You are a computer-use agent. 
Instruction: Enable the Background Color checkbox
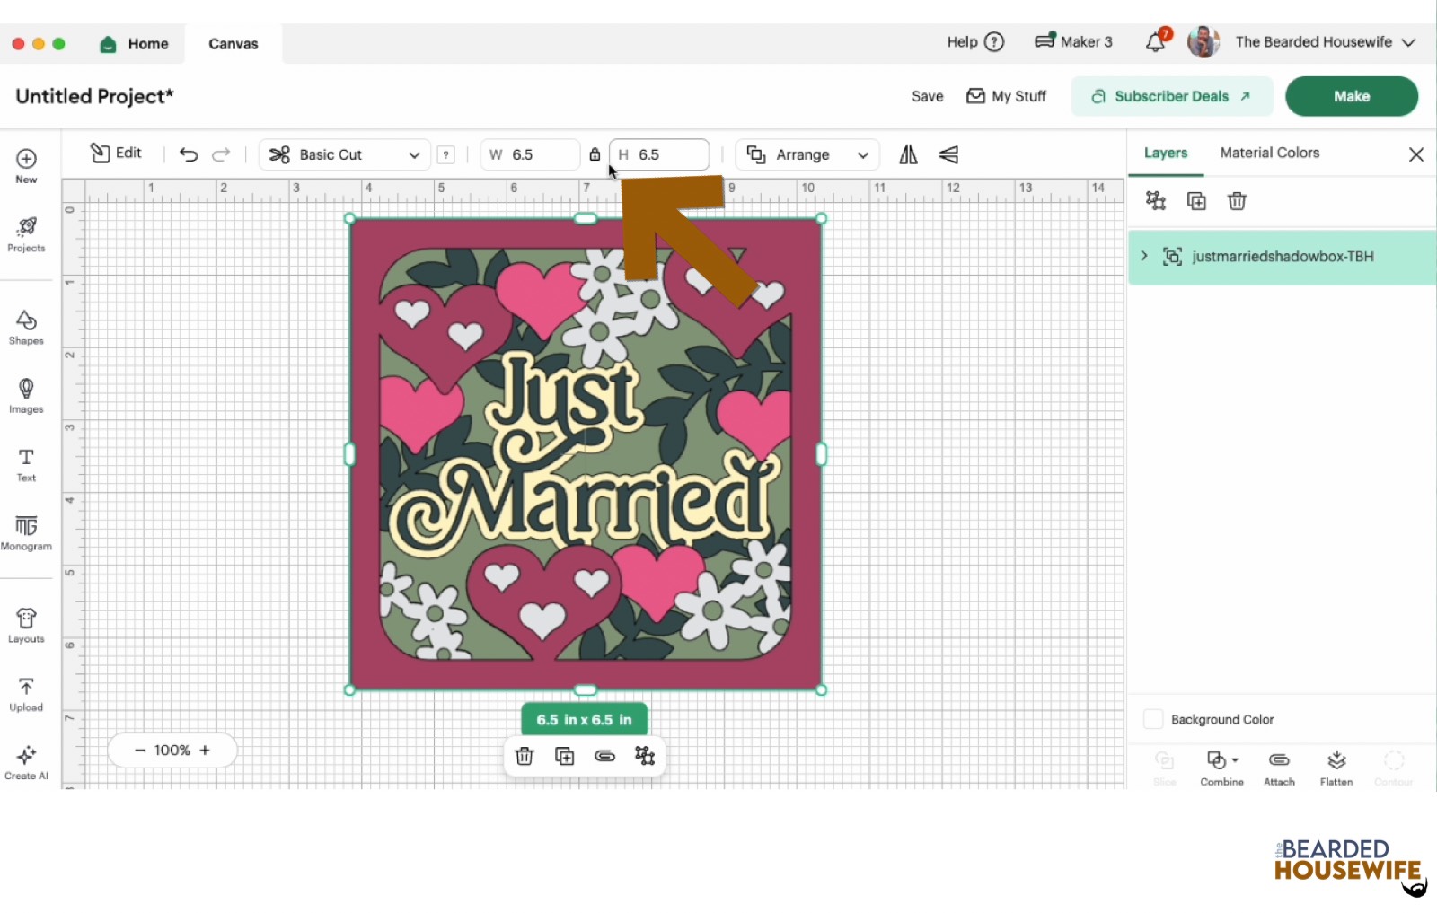point(1153,718)
